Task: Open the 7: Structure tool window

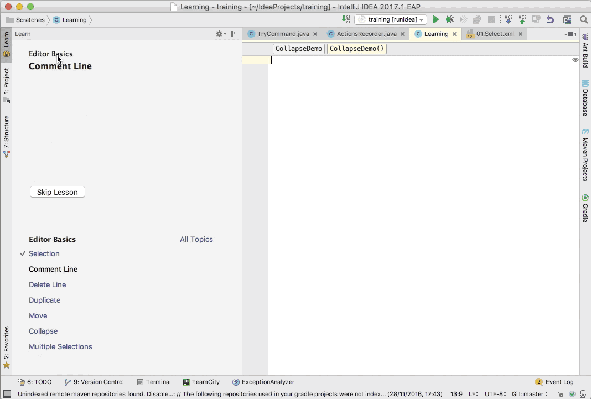Action: click(x=6, y=136)
